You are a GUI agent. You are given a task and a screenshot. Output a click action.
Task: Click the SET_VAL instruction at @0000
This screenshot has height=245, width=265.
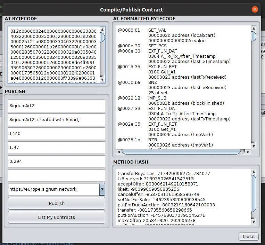157,30
